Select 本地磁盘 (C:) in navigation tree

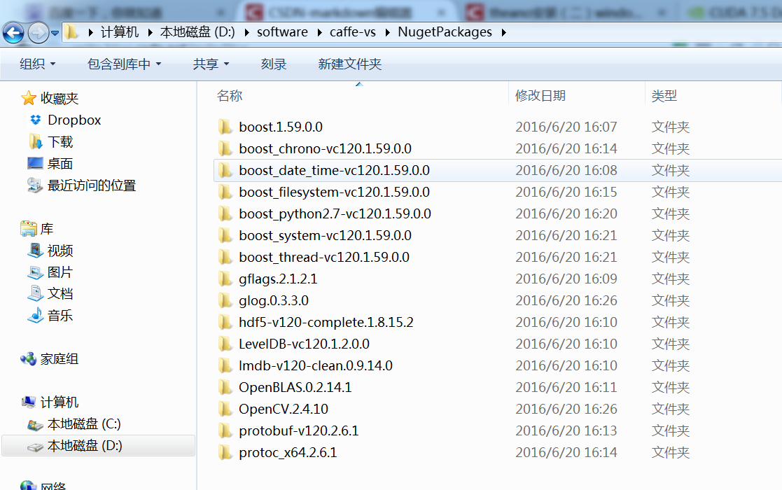(x=83, y=424)
